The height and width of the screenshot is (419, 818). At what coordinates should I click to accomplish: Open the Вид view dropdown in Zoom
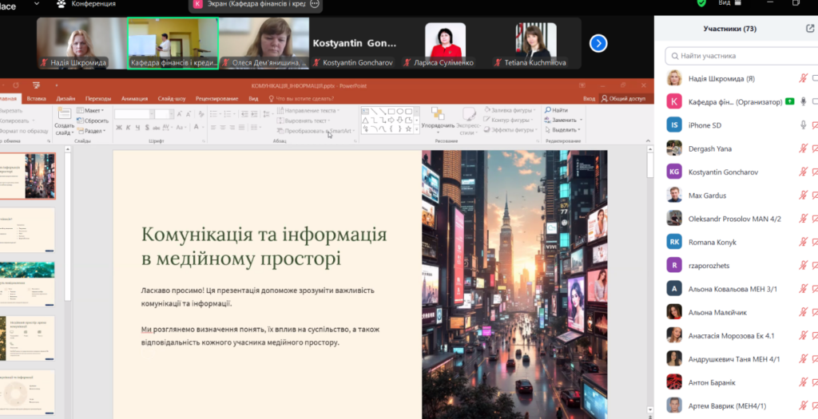[729, 2]
